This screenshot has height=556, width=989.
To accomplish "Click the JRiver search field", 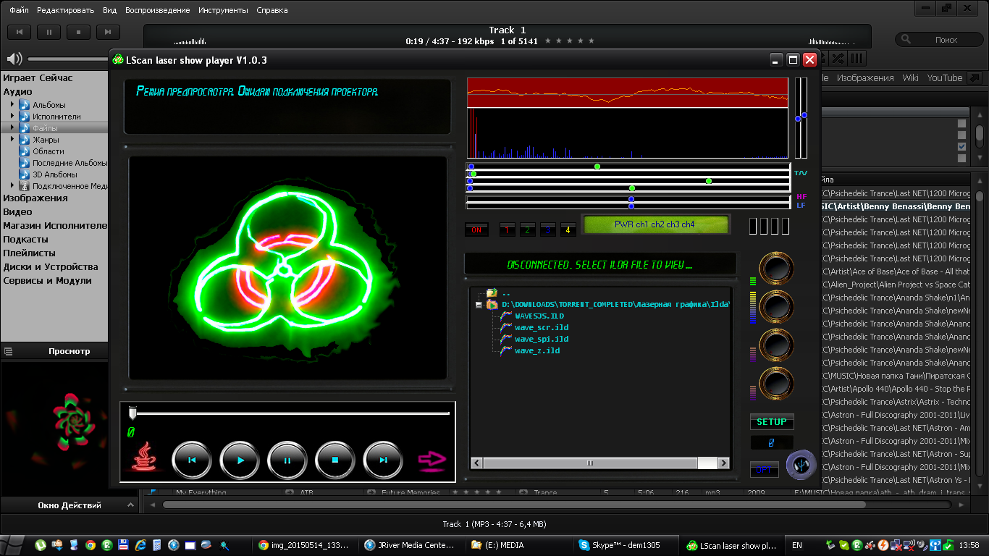I will (x=938, y=40).
